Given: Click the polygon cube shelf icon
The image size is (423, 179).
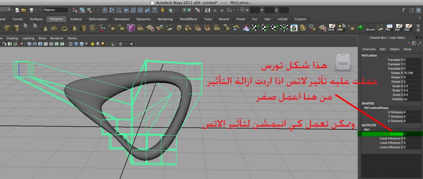Looking at the screenshot, I should [x=6, y=28].
